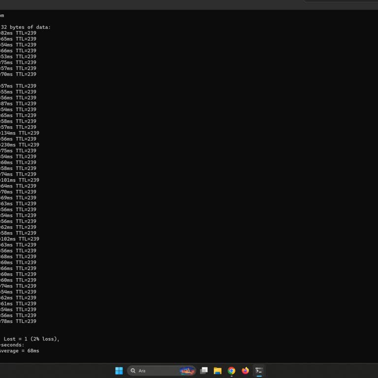378x378 pixels.
Task: Click the "Lost = 1 (2% loss)" text
Action: click(x=31, y=339)
